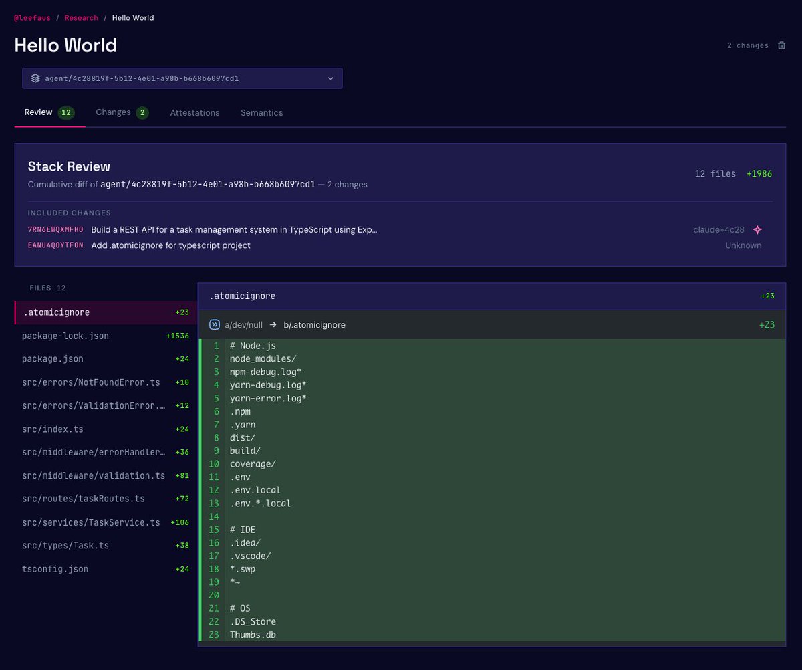Click Add .atomicignore for typescript project

pos(170,245)
